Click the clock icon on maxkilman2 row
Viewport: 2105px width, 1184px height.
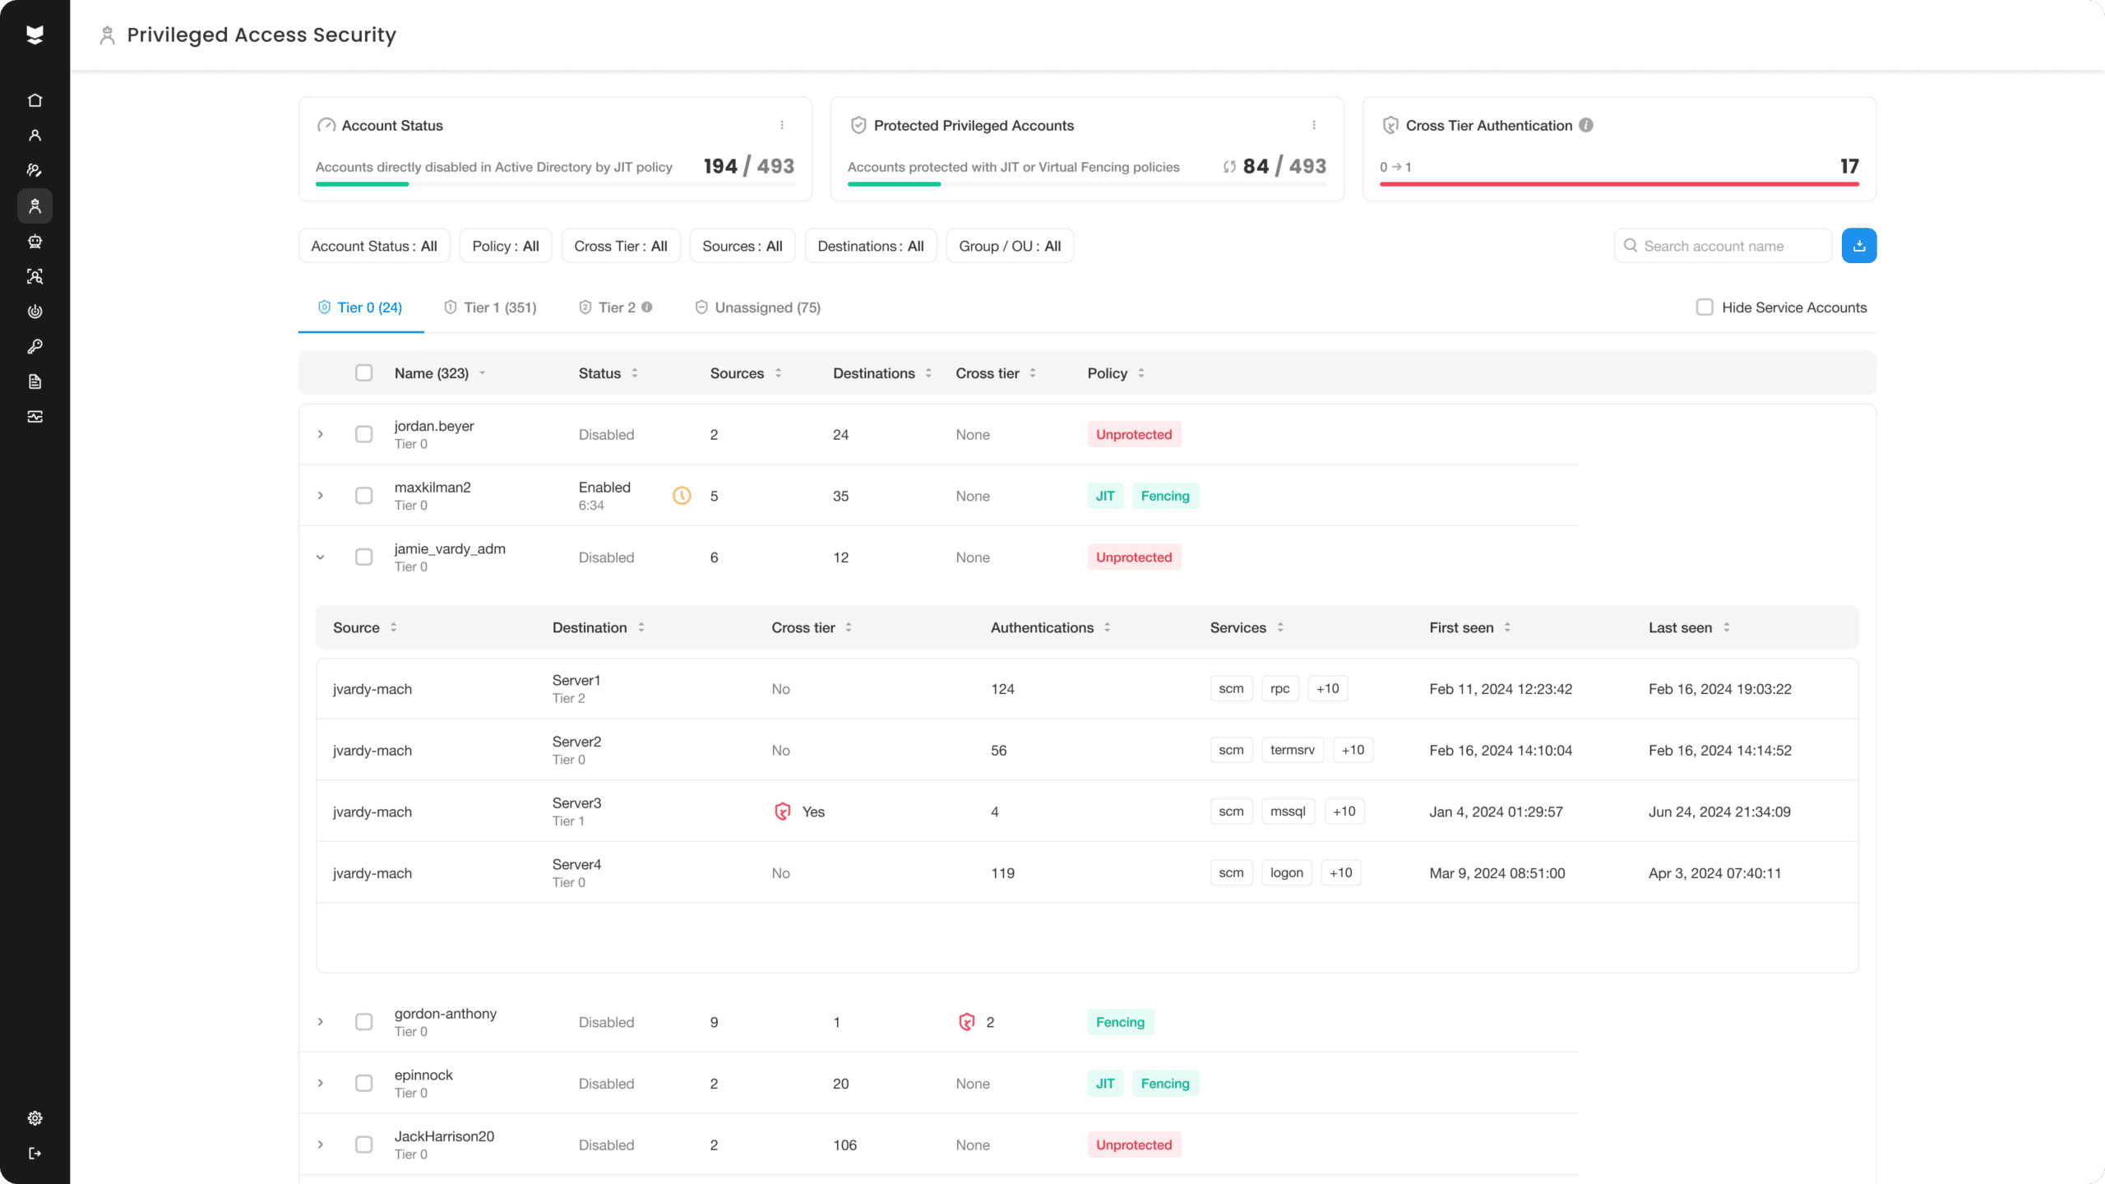pos(682,496)
